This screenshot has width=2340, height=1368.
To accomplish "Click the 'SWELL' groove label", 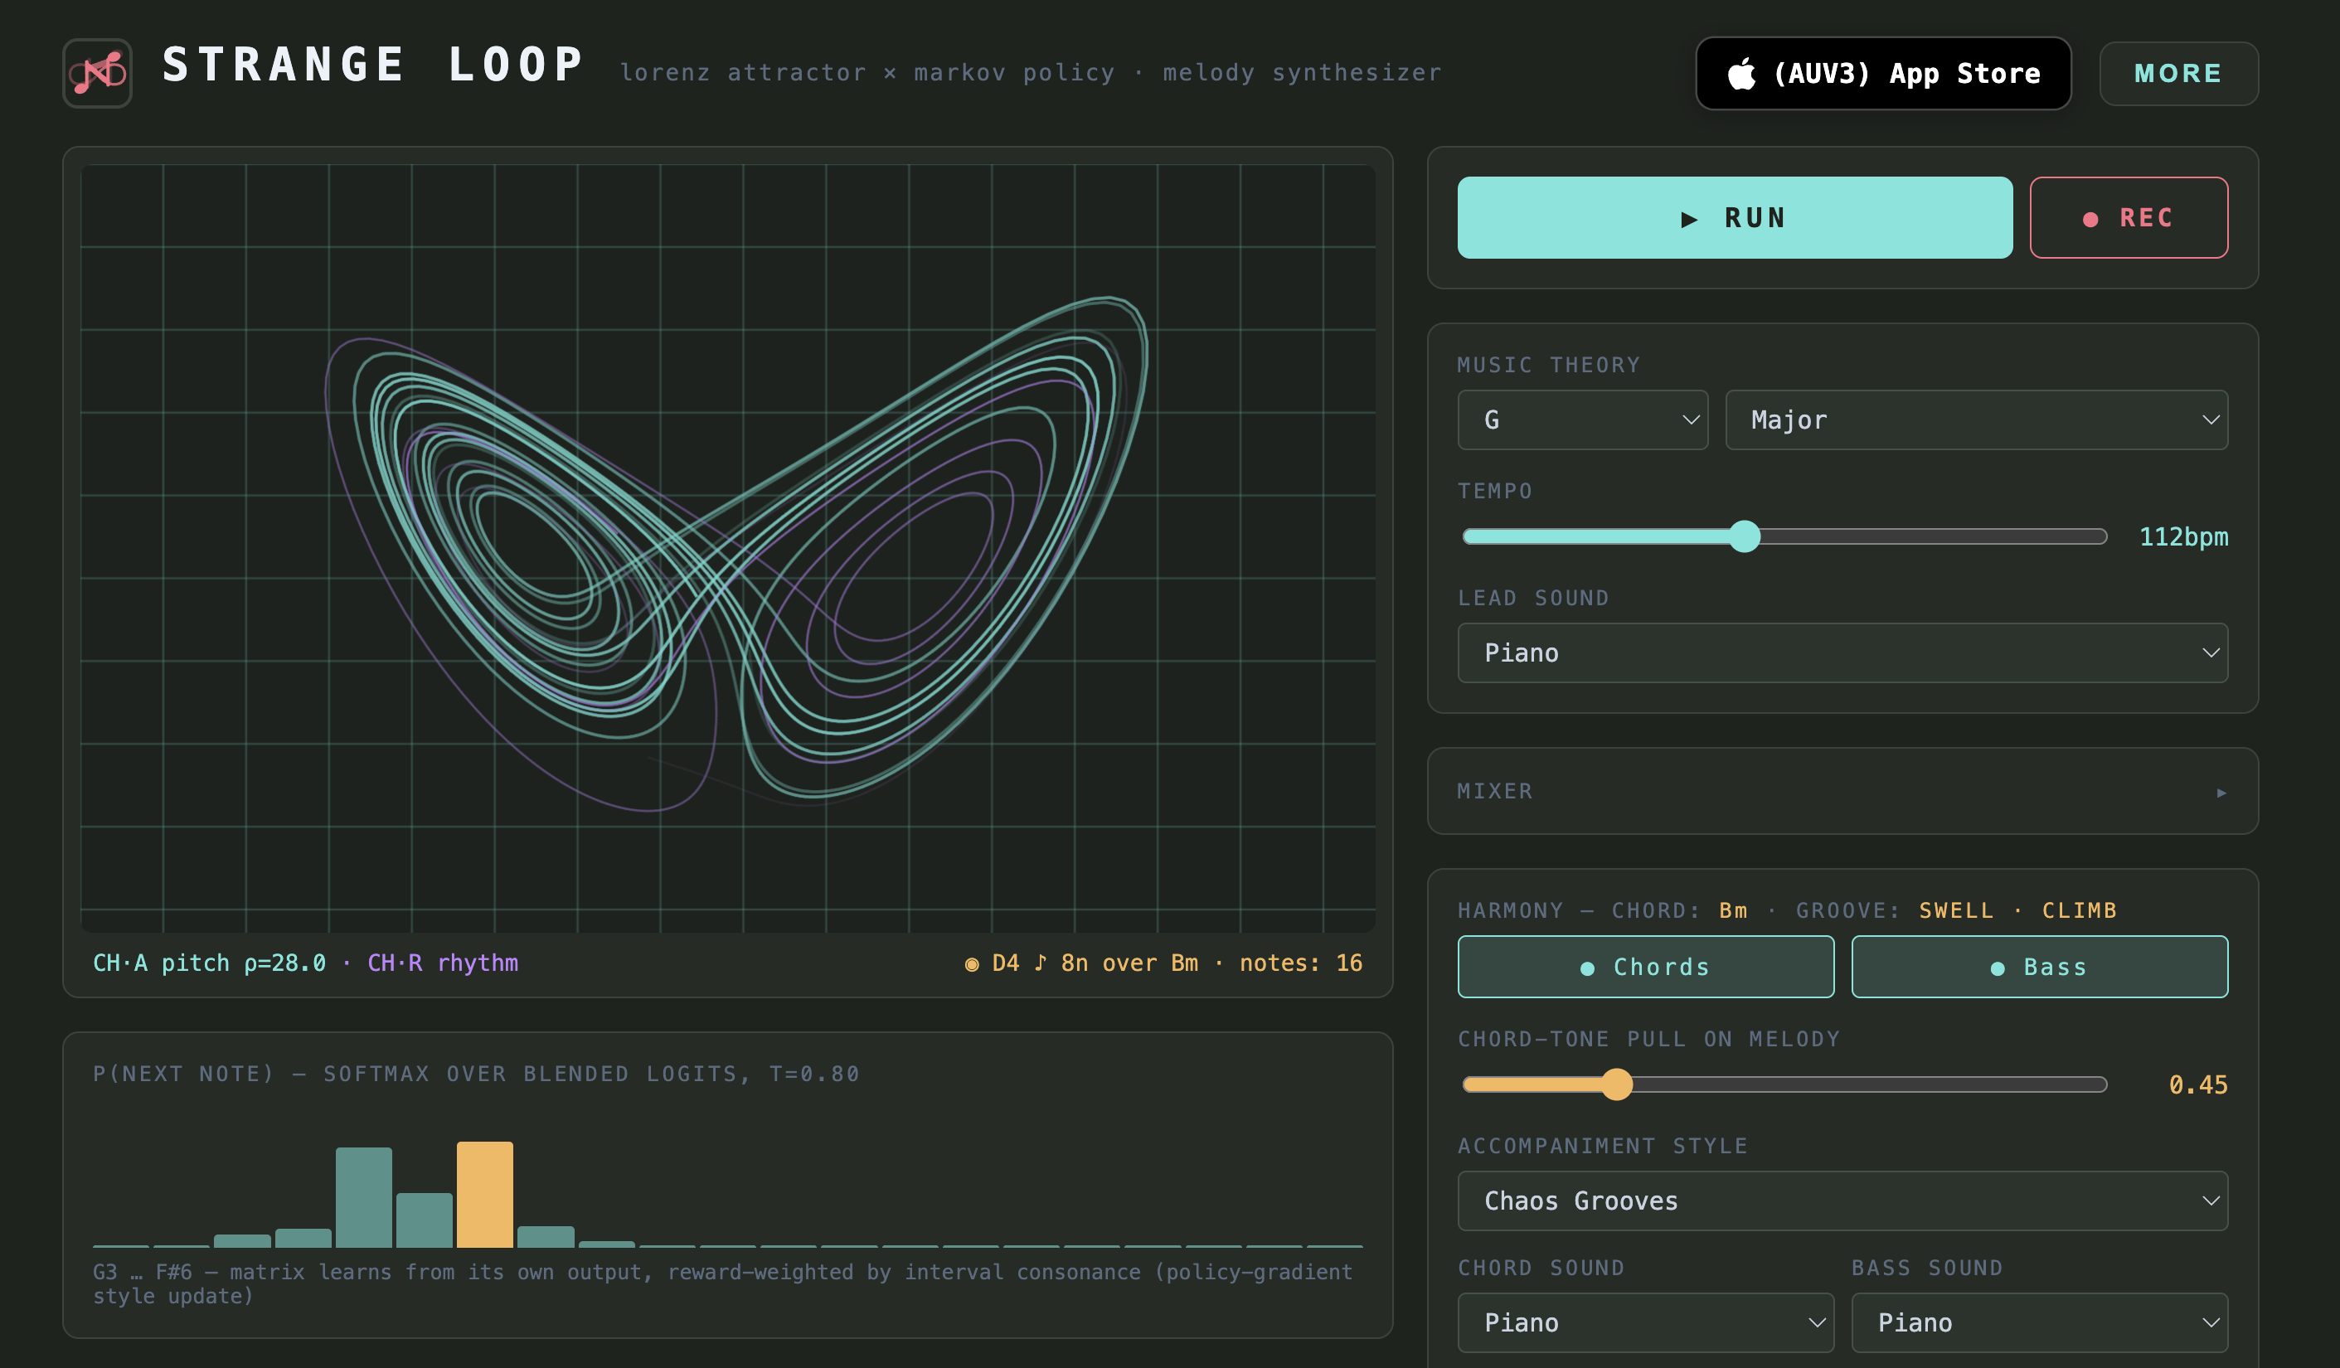I will (x=1957, y=910).
